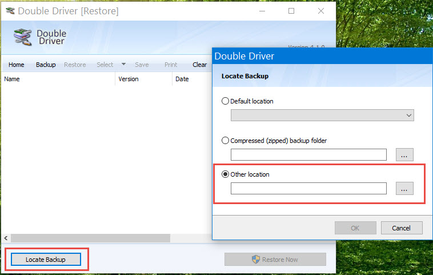
Task: Maximize the Double Driver window
Action: tap(291, 11)
